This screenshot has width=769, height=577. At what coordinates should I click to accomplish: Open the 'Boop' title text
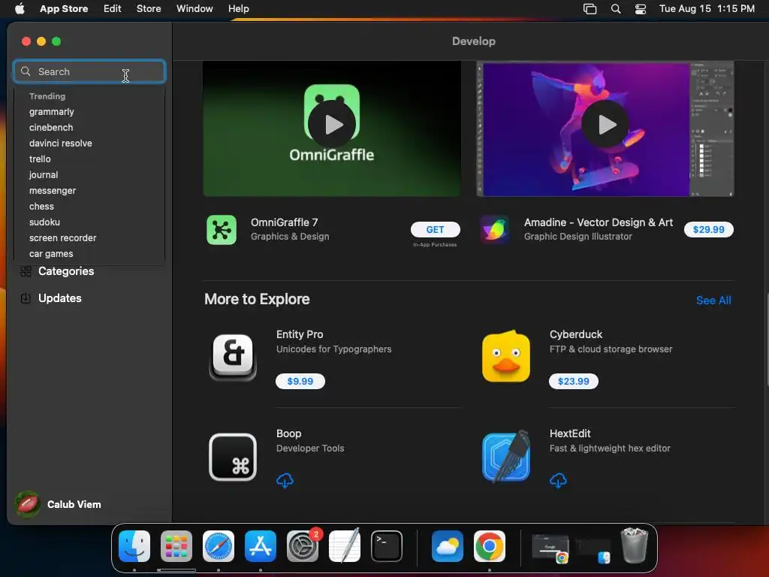tap(289, 434)
